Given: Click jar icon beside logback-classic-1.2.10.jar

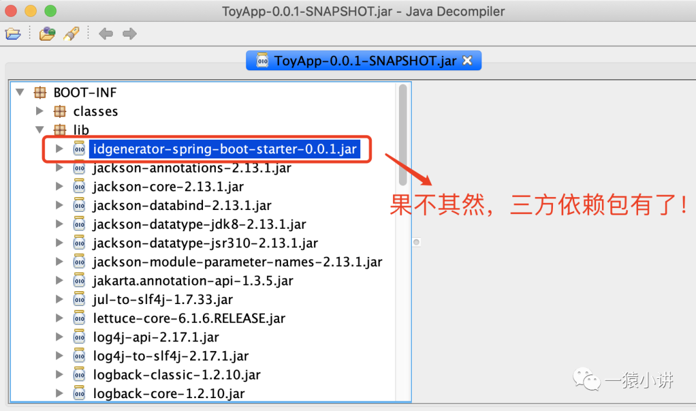Looking at the screenshot, I should 79,375.
